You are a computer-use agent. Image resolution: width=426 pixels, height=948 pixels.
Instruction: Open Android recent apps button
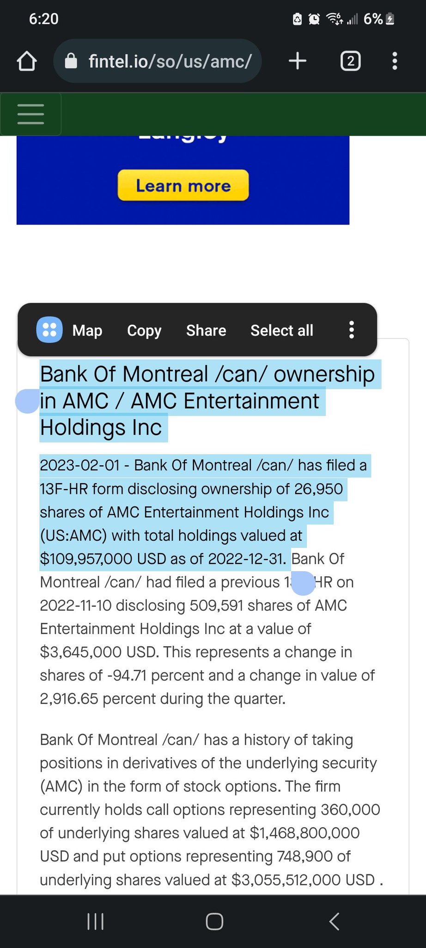click(x=96, y=921)
